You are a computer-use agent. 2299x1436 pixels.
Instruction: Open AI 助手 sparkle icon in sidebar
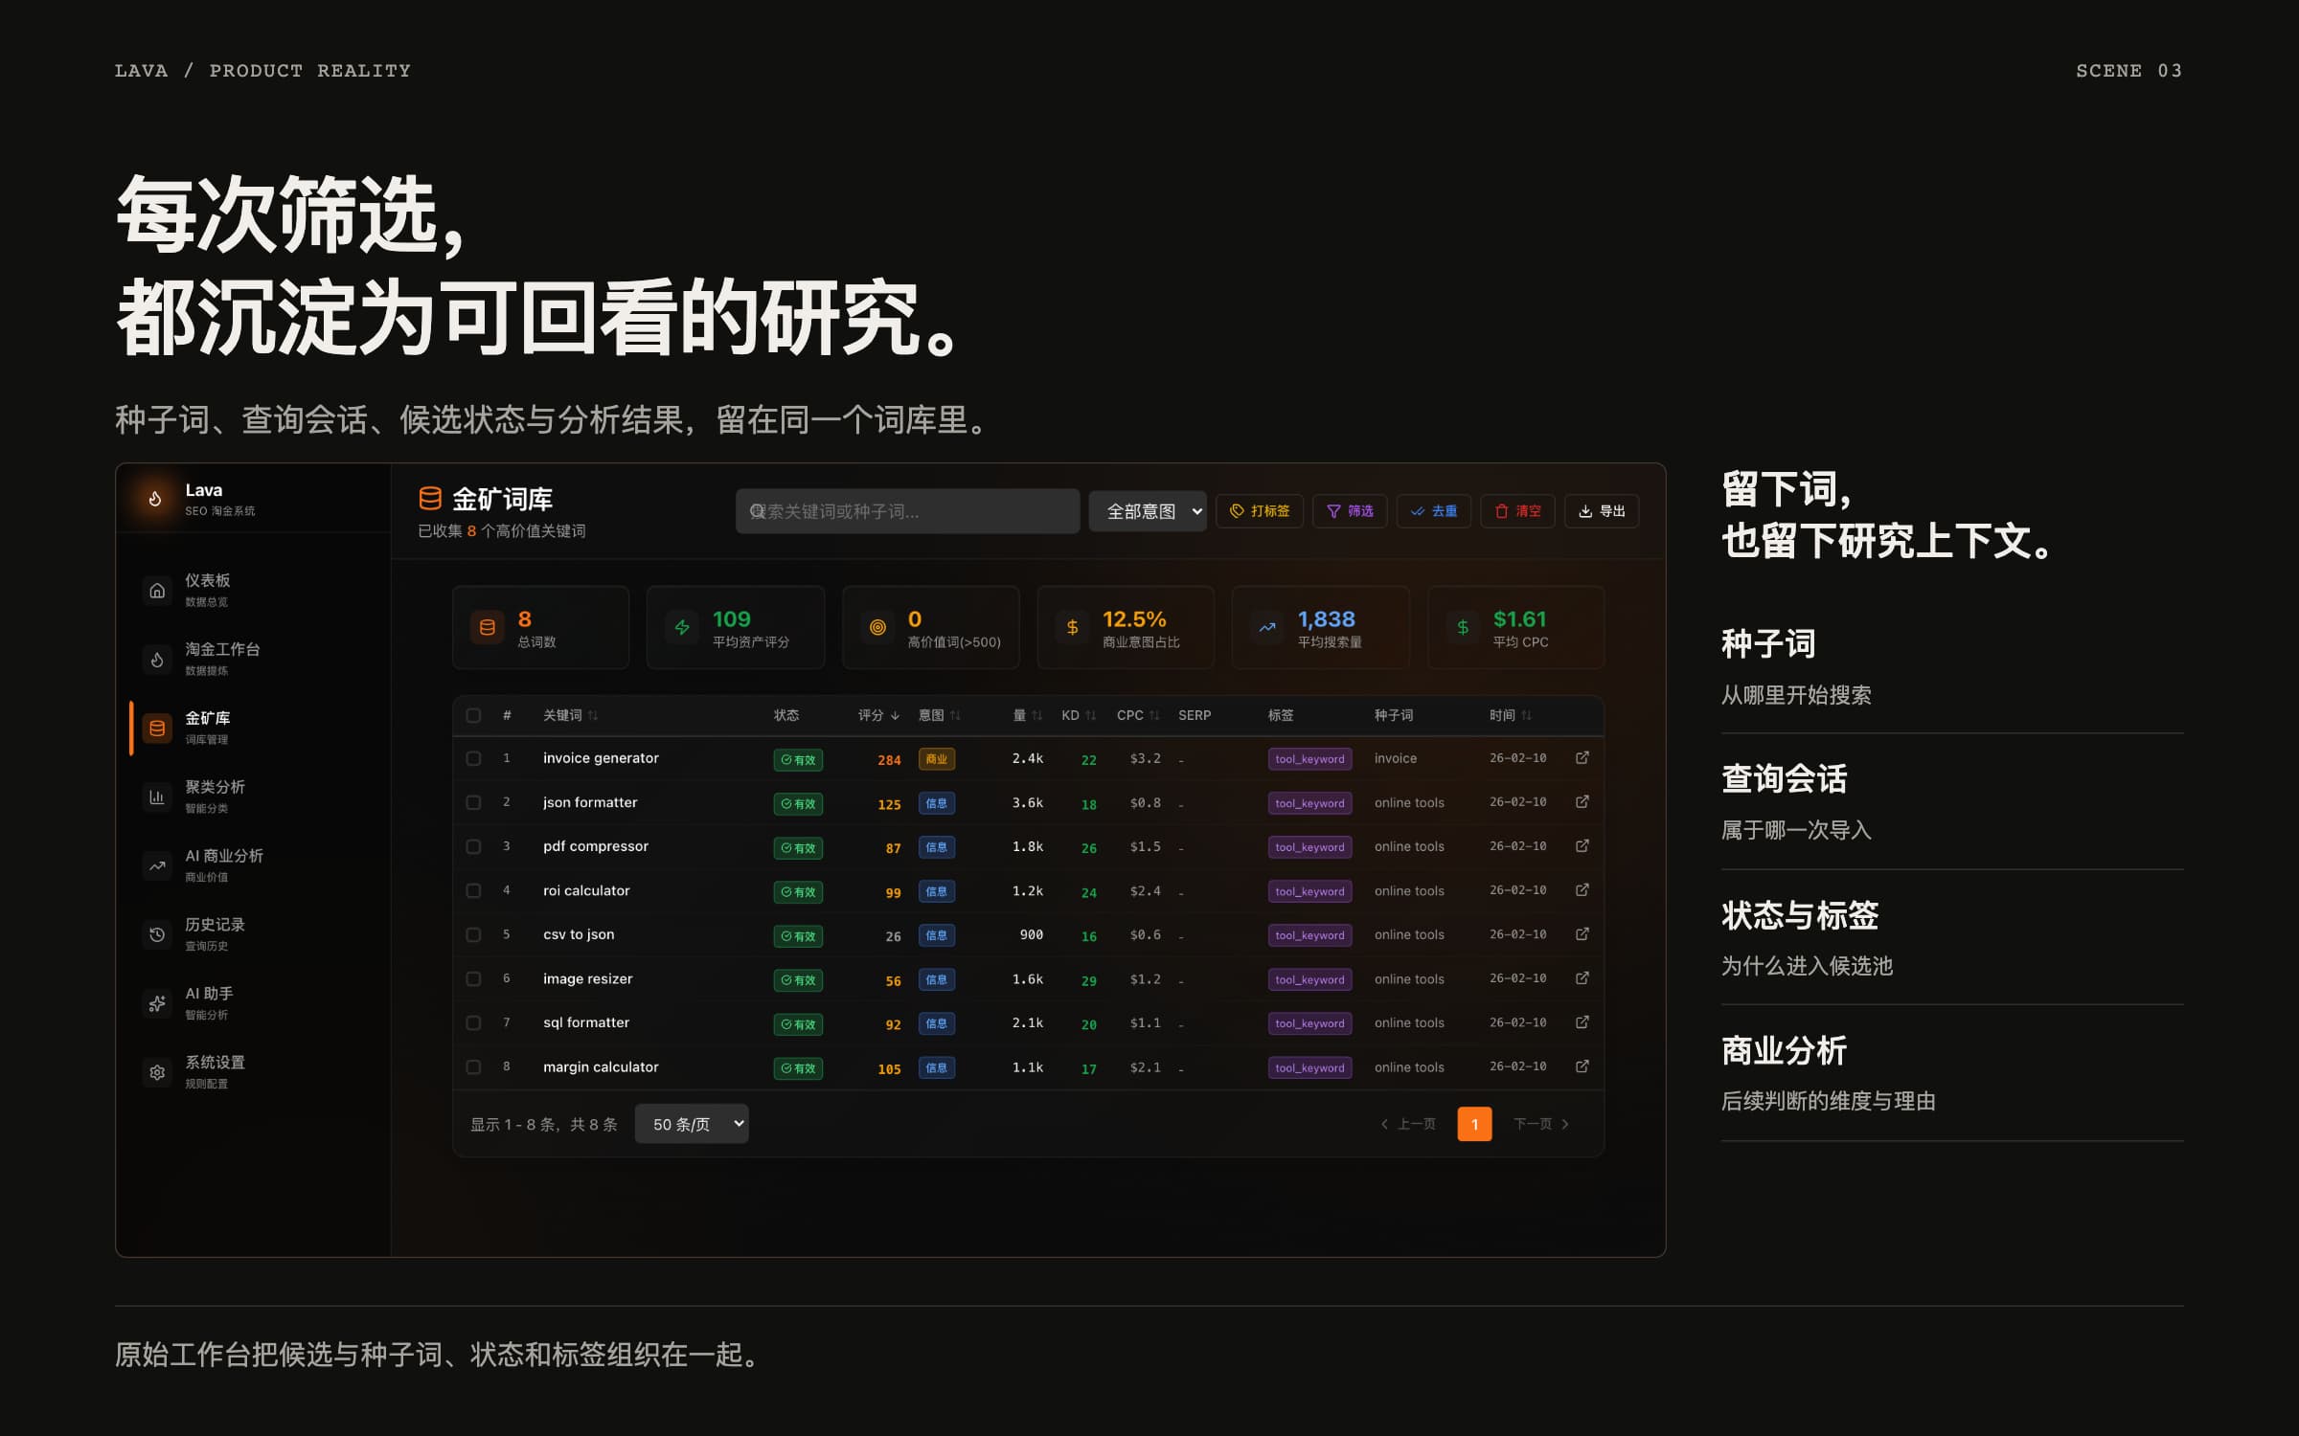(157, 1004)
